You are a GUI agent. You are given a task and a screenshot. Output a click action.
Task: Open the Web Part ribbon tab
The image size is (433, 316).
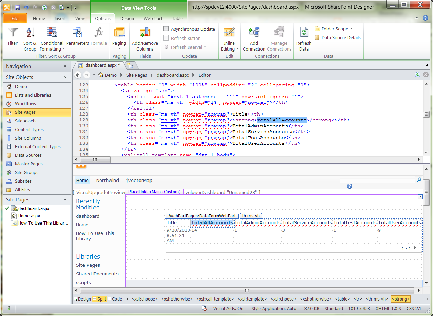coord(153,19)
